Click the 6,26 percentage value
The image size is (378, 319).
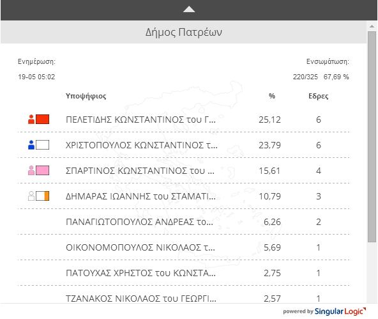click(272, 222)
